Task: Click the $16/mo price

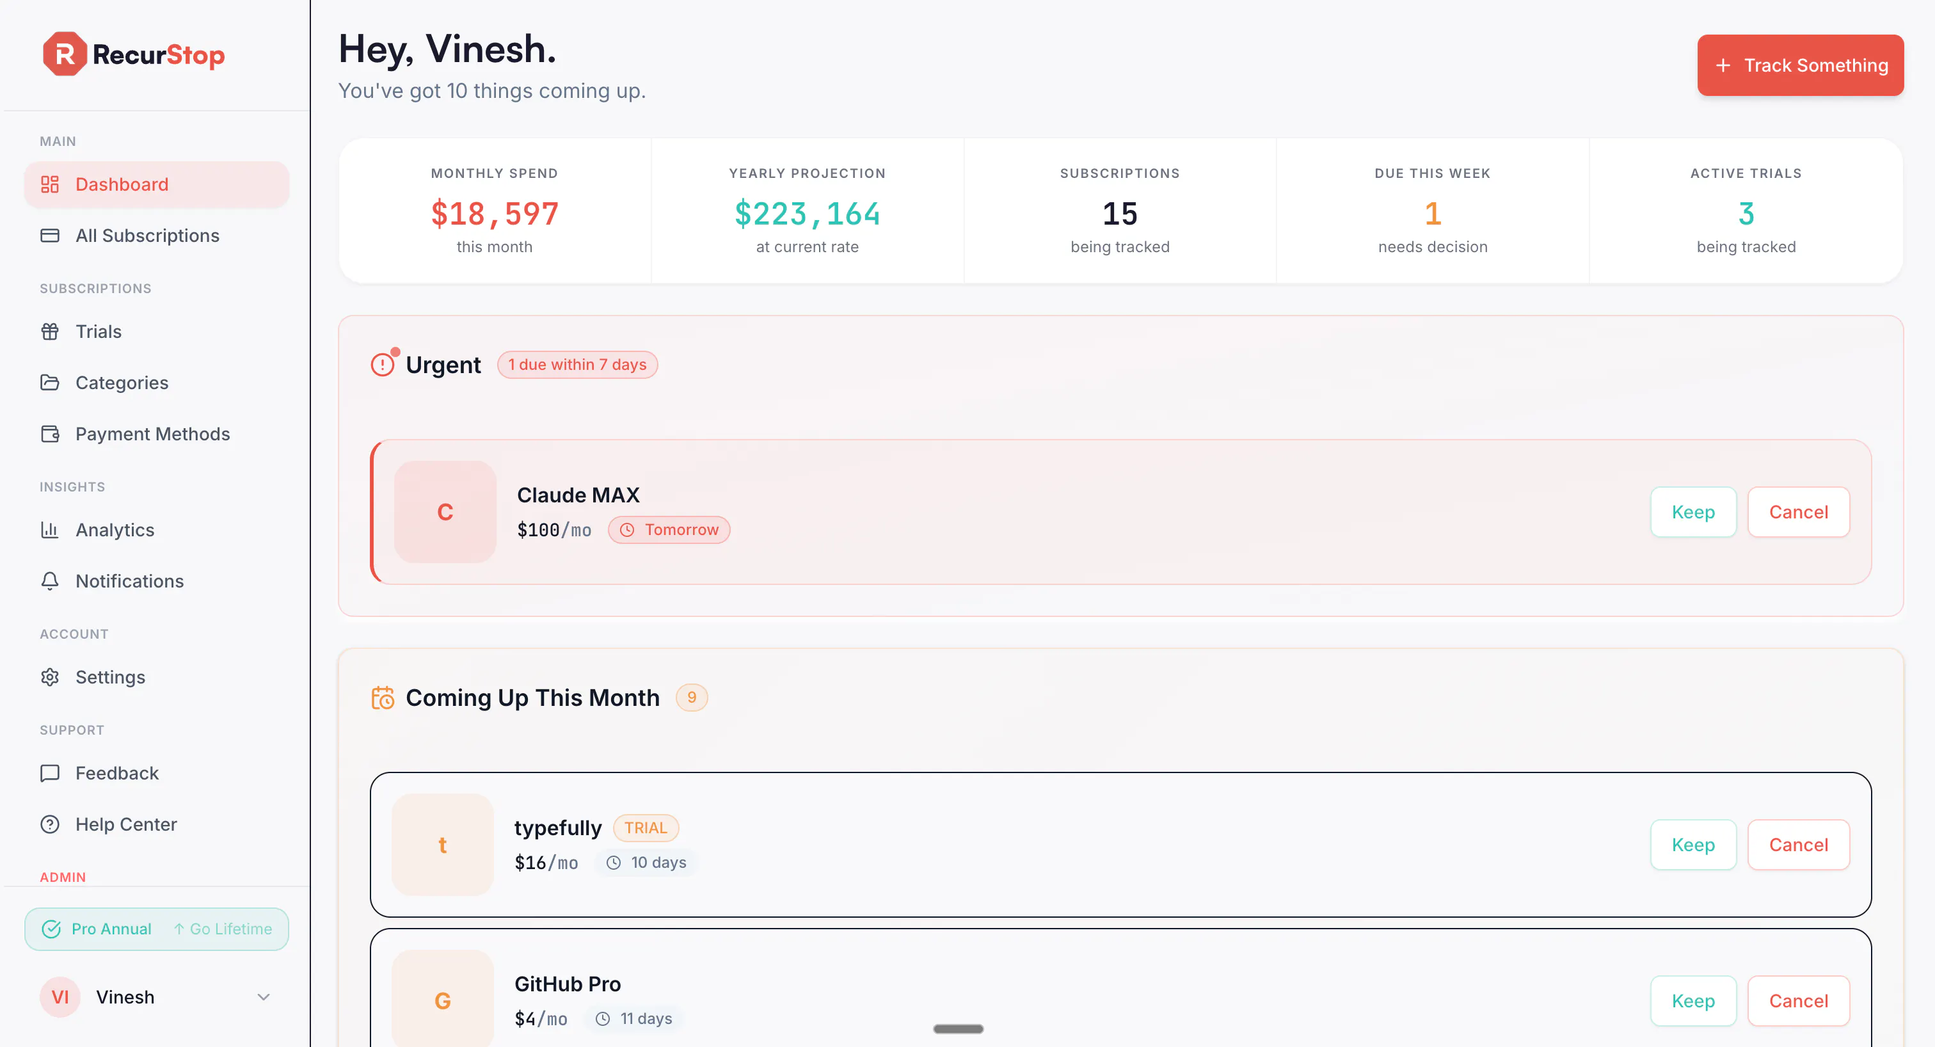Action: pyautogui.click(x=546, y=863)
